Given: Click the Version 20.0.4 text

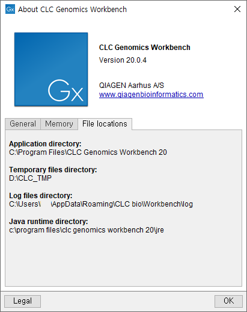Looking at the screenshot, I should pos(123,60).
